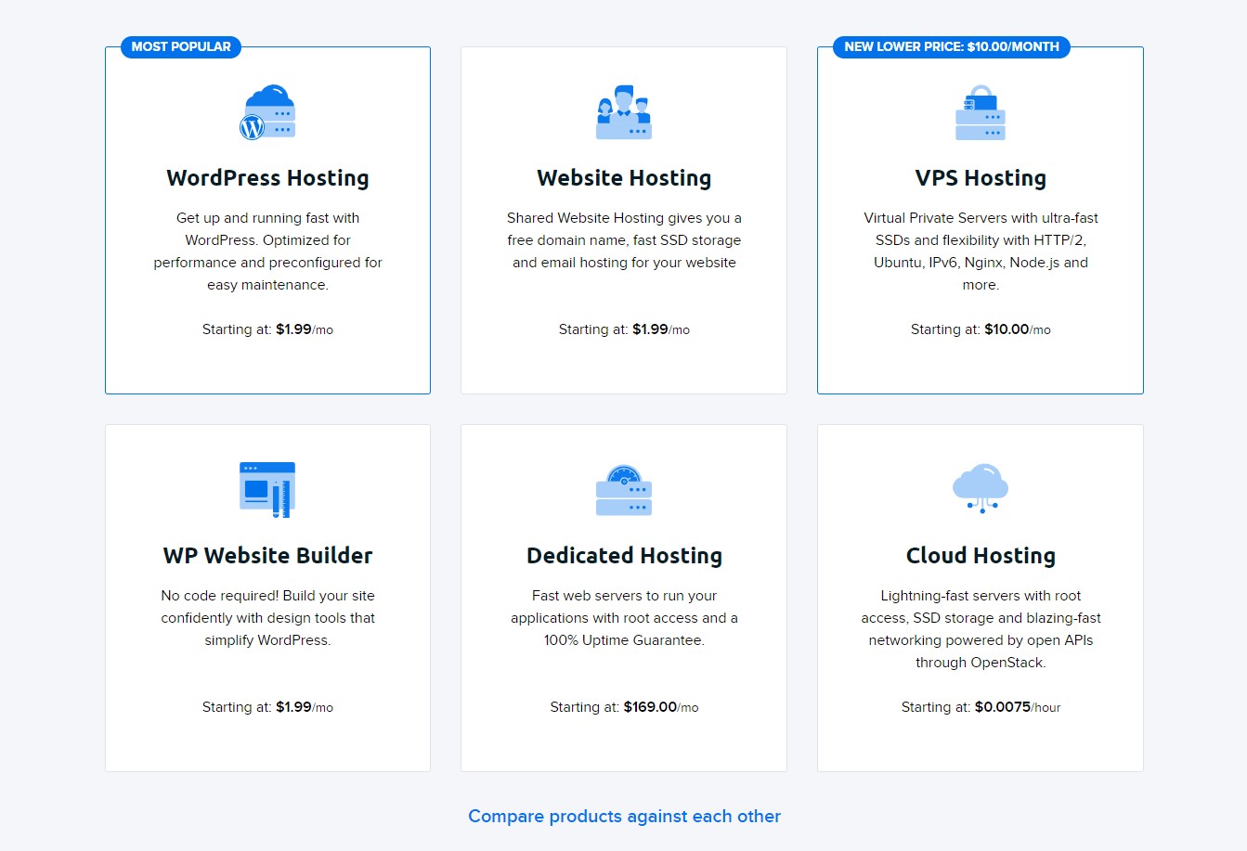The height and width of the screenshot is (851, 1247).
Task: Click the 'Fast web servers to run' description
Action: pos(624,618)
